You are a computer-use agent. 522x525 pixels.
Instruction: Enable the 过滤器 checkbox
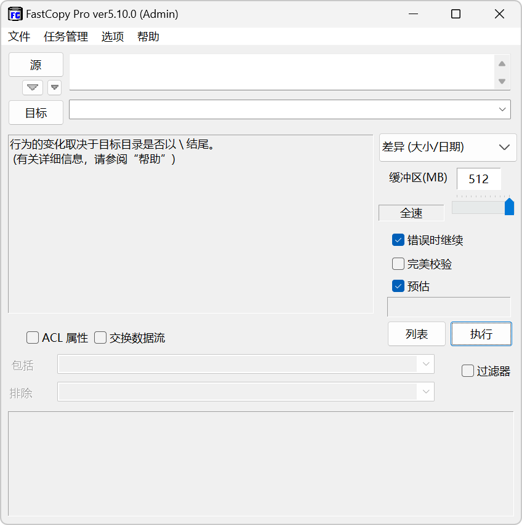tap(467, 371)
